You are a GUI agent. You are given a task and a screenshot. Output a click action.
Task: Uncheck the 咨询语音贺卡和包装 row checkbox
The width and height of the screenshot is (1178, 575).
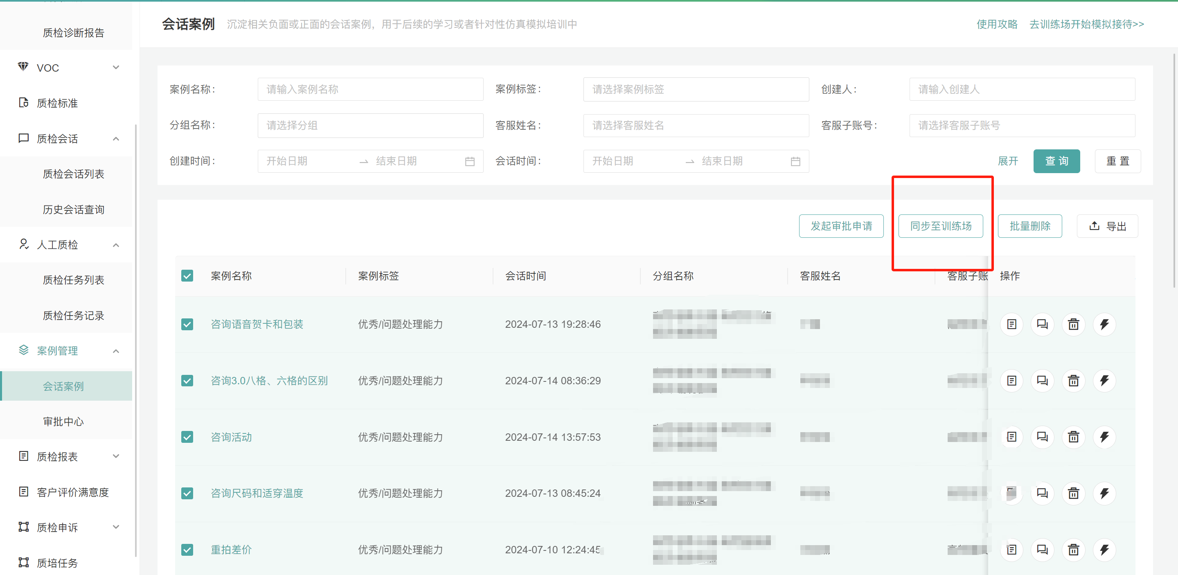coord(187,324)
